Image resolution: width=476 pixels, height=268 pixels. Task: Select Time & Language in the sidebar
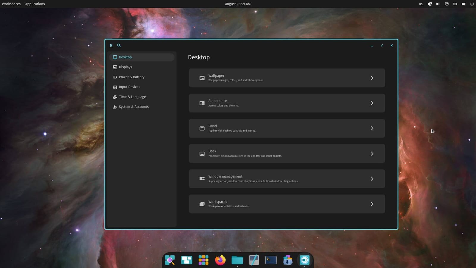click(x=132, y=97)
